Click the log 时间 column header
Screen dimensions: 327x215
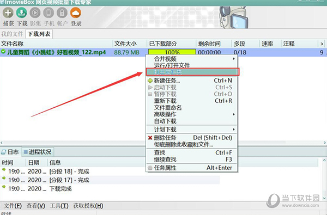(13, 163)
